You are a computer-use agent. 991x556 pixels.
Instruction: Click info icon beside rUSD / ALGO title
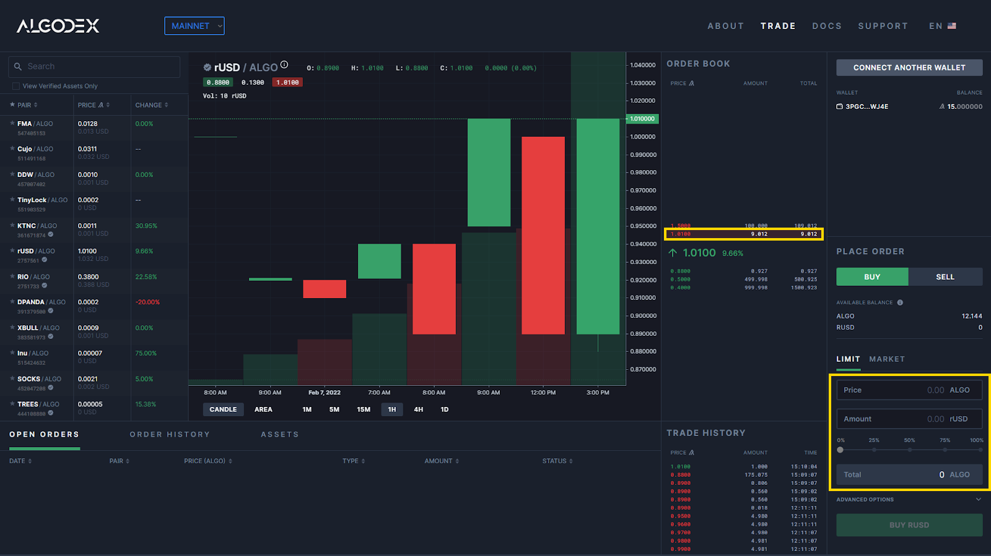click(284, 65)
